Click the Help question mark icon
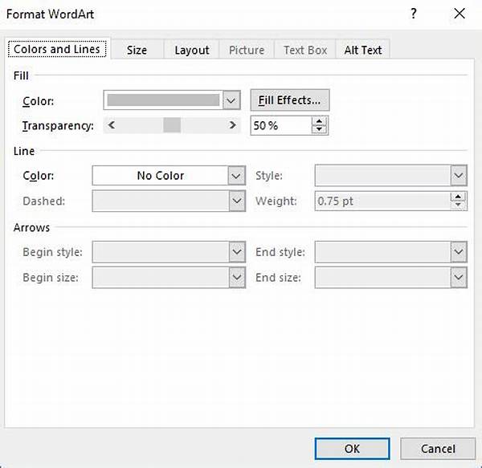This screenshot has width=482, height=468. 414,14
